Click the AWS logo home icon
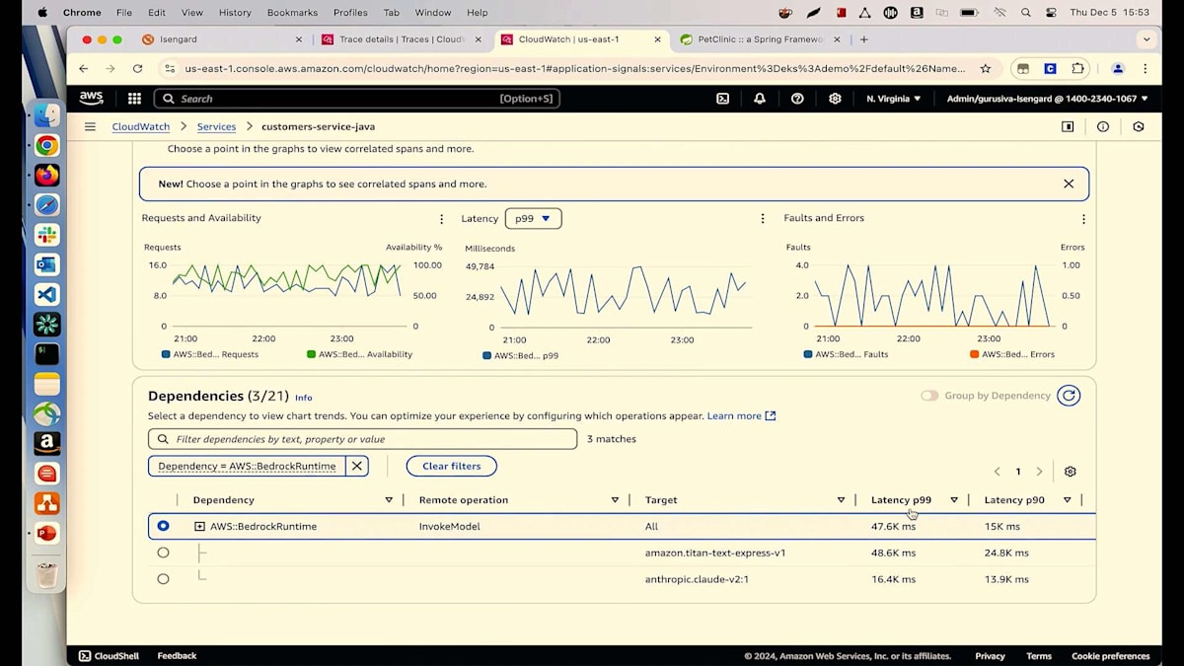Screen dimensions: 1184x666 coord(91,98)
